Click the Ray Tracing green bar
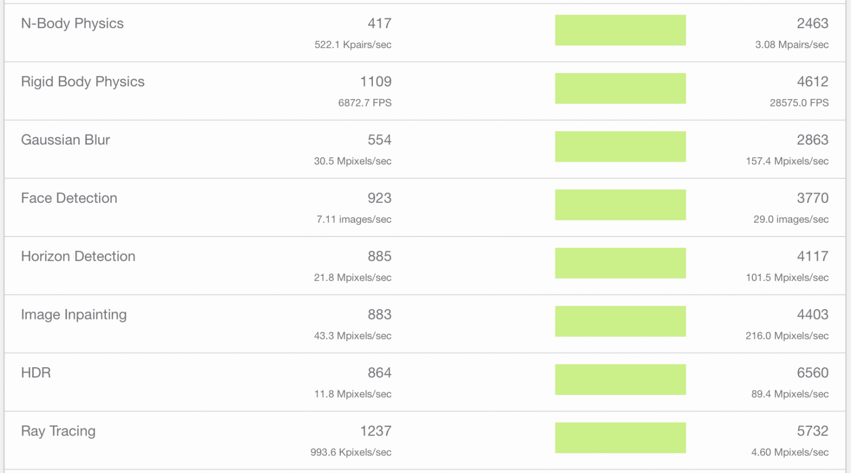851x473 pixels. pos(621,438)
